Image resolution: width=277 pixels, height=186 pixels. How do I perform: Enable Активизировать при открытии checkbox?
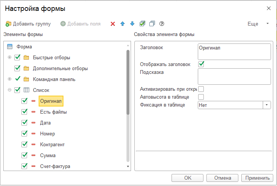(201, 89)
